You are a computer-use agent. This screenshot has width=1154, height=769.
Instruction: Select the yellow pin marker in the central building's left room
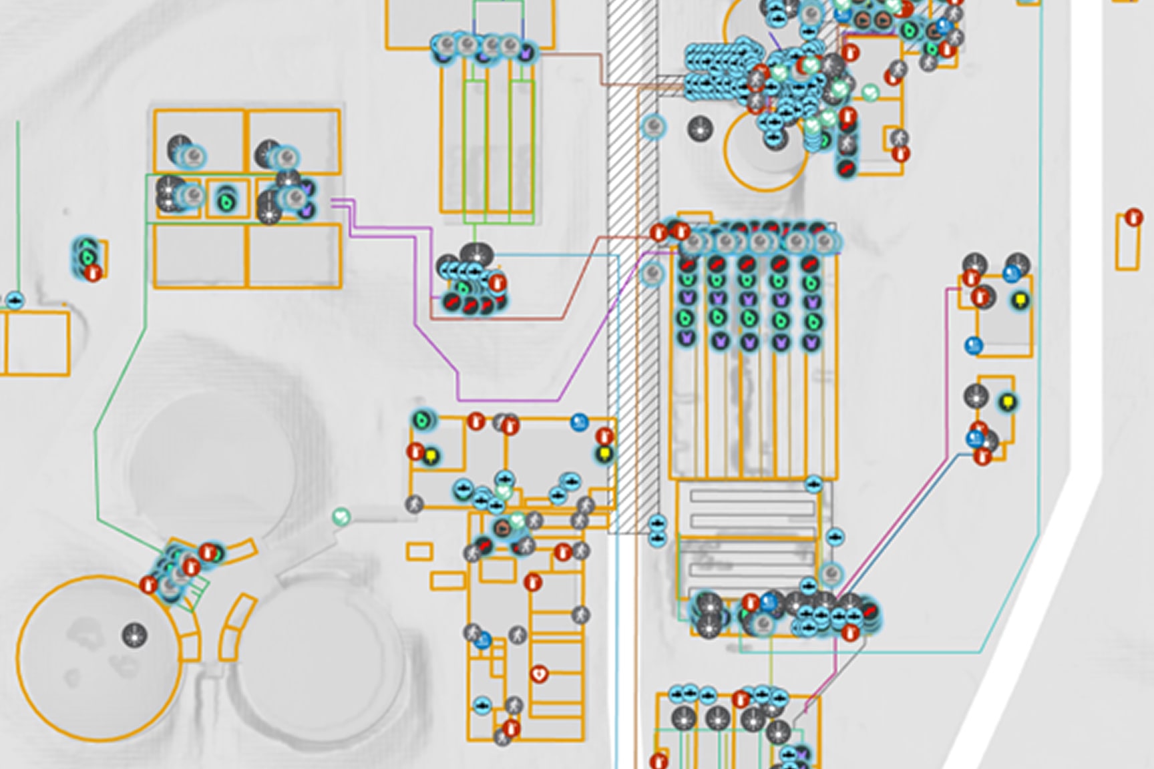pos(431,457)
